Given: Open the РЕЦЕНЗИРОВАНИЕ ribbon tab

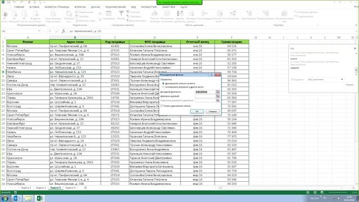Looking at the screenshot, I should (x=116, y=7).
